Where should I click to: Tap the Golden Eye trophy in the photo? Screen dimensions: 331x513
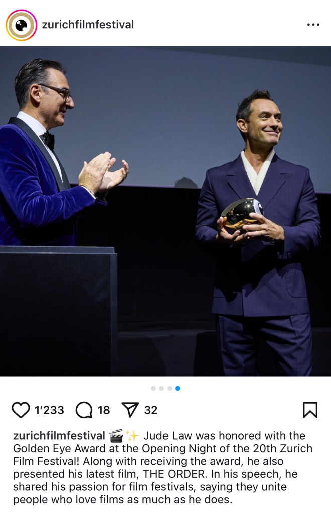click(242, 213)
